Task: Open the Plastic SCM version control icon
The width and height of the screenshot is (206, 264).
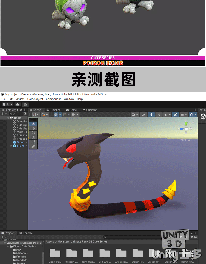Action: [25, 105]
